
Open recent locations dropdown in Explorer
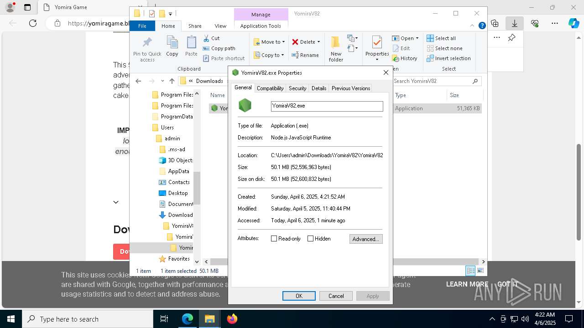click(162, 81)
